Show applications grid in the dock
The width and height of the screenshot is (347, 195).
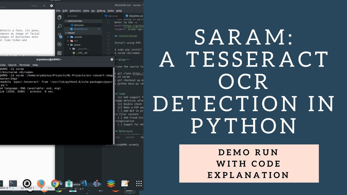pos(139,183)
